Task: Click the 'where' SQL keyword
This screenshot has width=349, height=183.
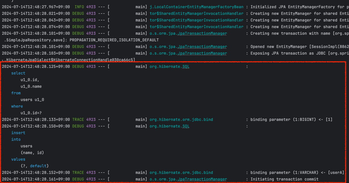Action: pos(17,106)
